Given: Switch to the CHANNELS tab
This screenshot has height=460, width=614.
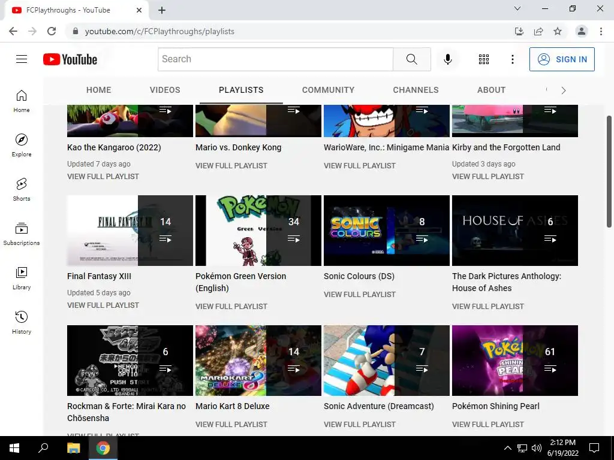Looking at the screenshot, I should [416, 90].
